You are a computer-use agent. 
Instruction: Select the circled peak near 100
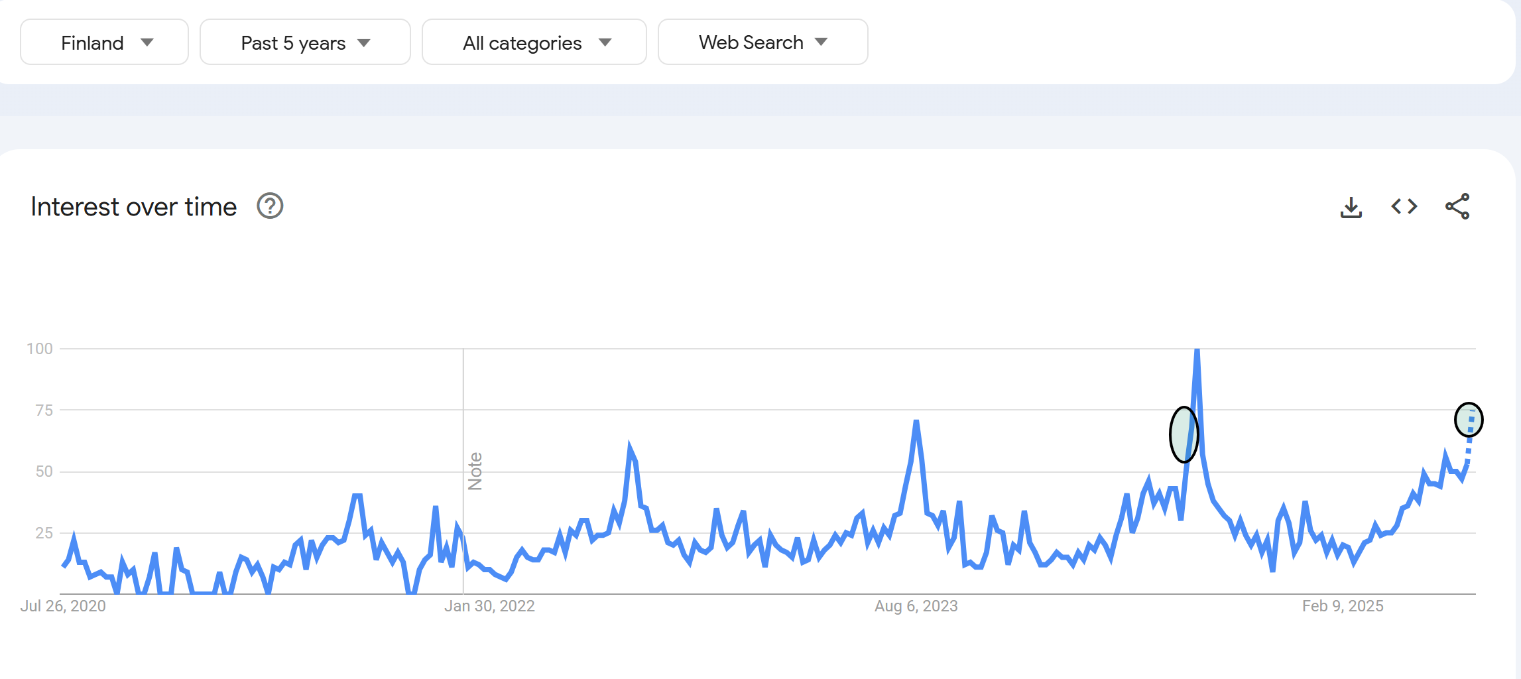pyautogui.click(x=1184, y=434)
